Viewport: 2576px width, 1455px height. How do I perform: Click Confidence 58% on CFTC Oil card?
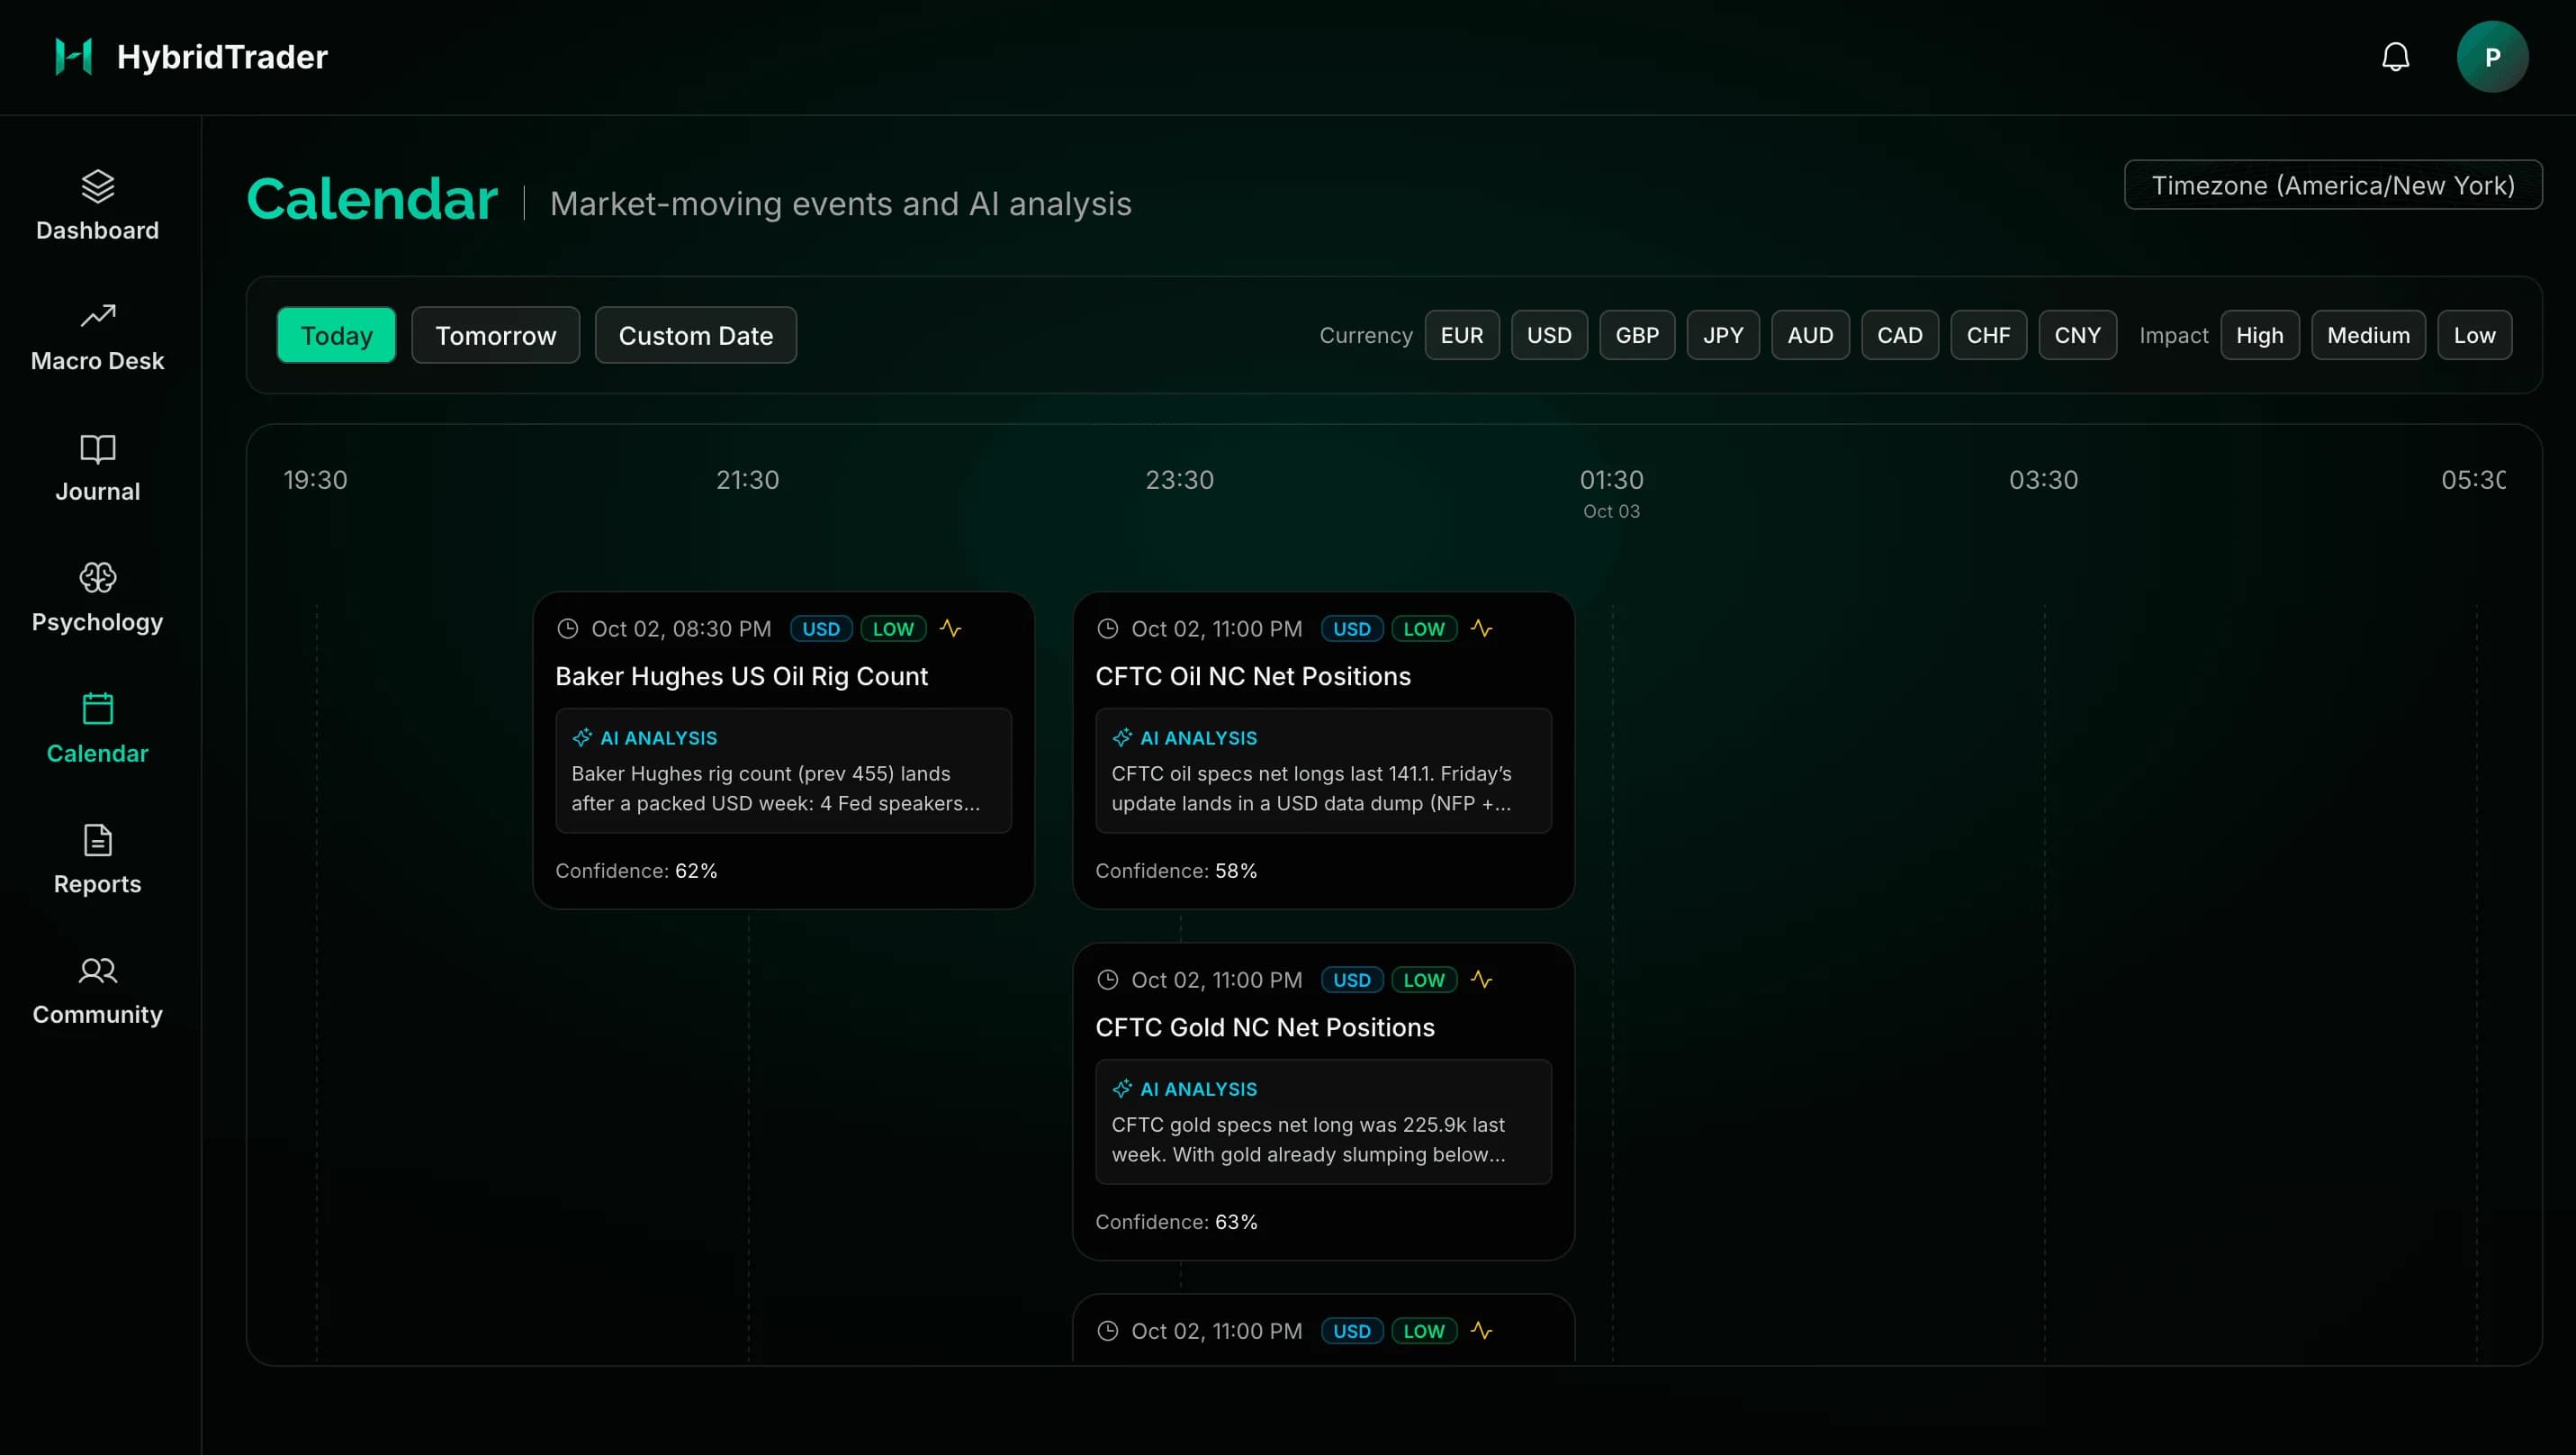click(x=1176, y=871)
